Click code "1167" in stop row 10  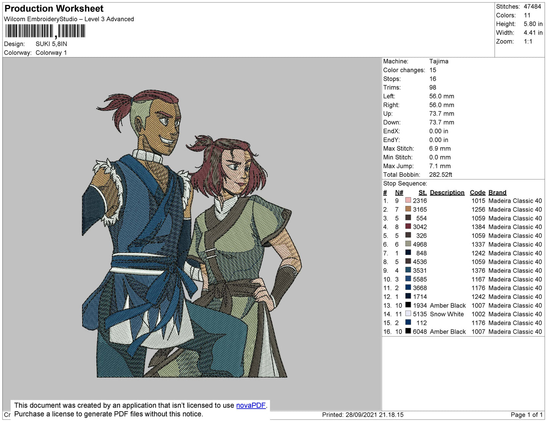coord(478,279)
